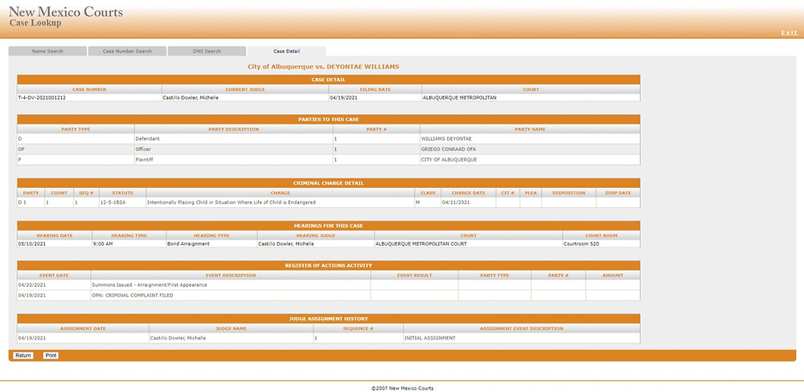
Task: Click ALBUQUERQUE METROPOLITAN court value in Case Detail
Action: click(459, 97)
